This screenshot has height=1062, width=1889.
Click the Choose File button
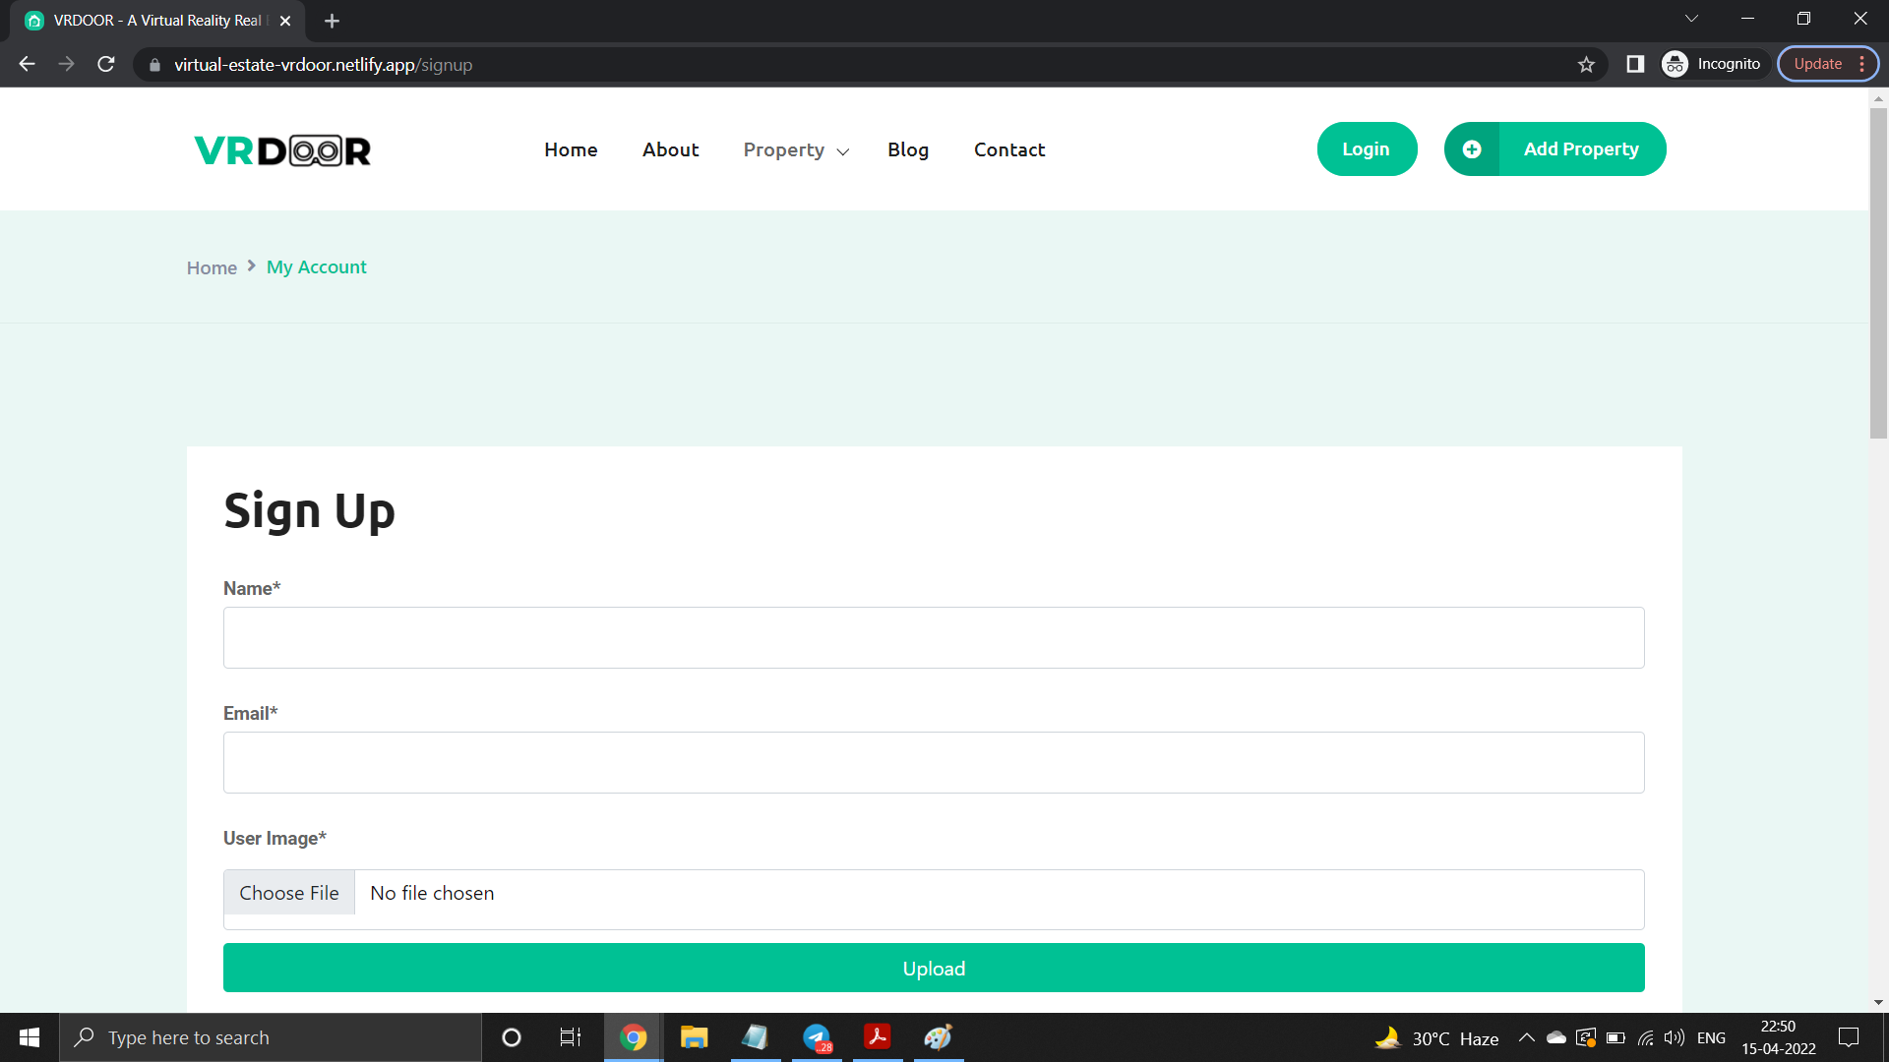(x=289, y=893)
